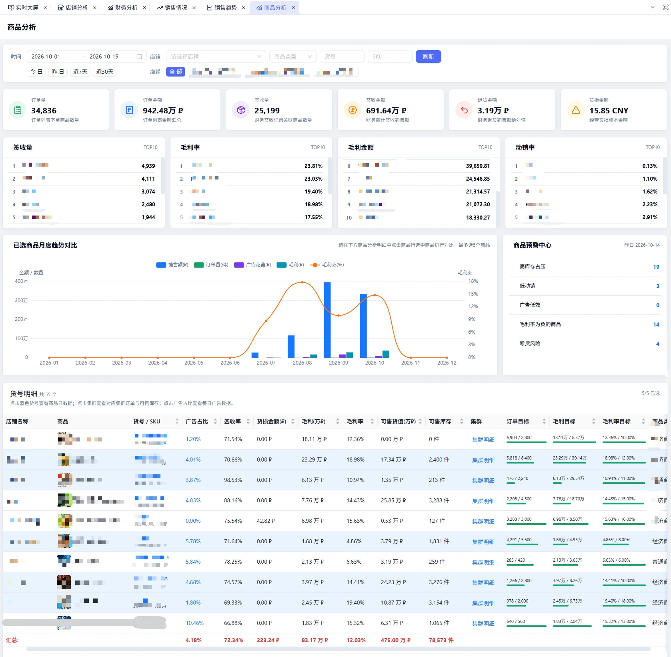Switch to the 销售情况 tab

172,8
